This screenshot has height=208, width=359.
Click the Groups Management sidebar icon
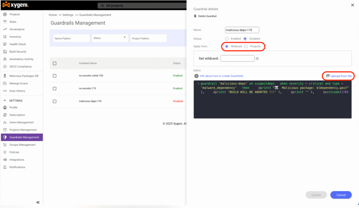[x=5, y=145]
